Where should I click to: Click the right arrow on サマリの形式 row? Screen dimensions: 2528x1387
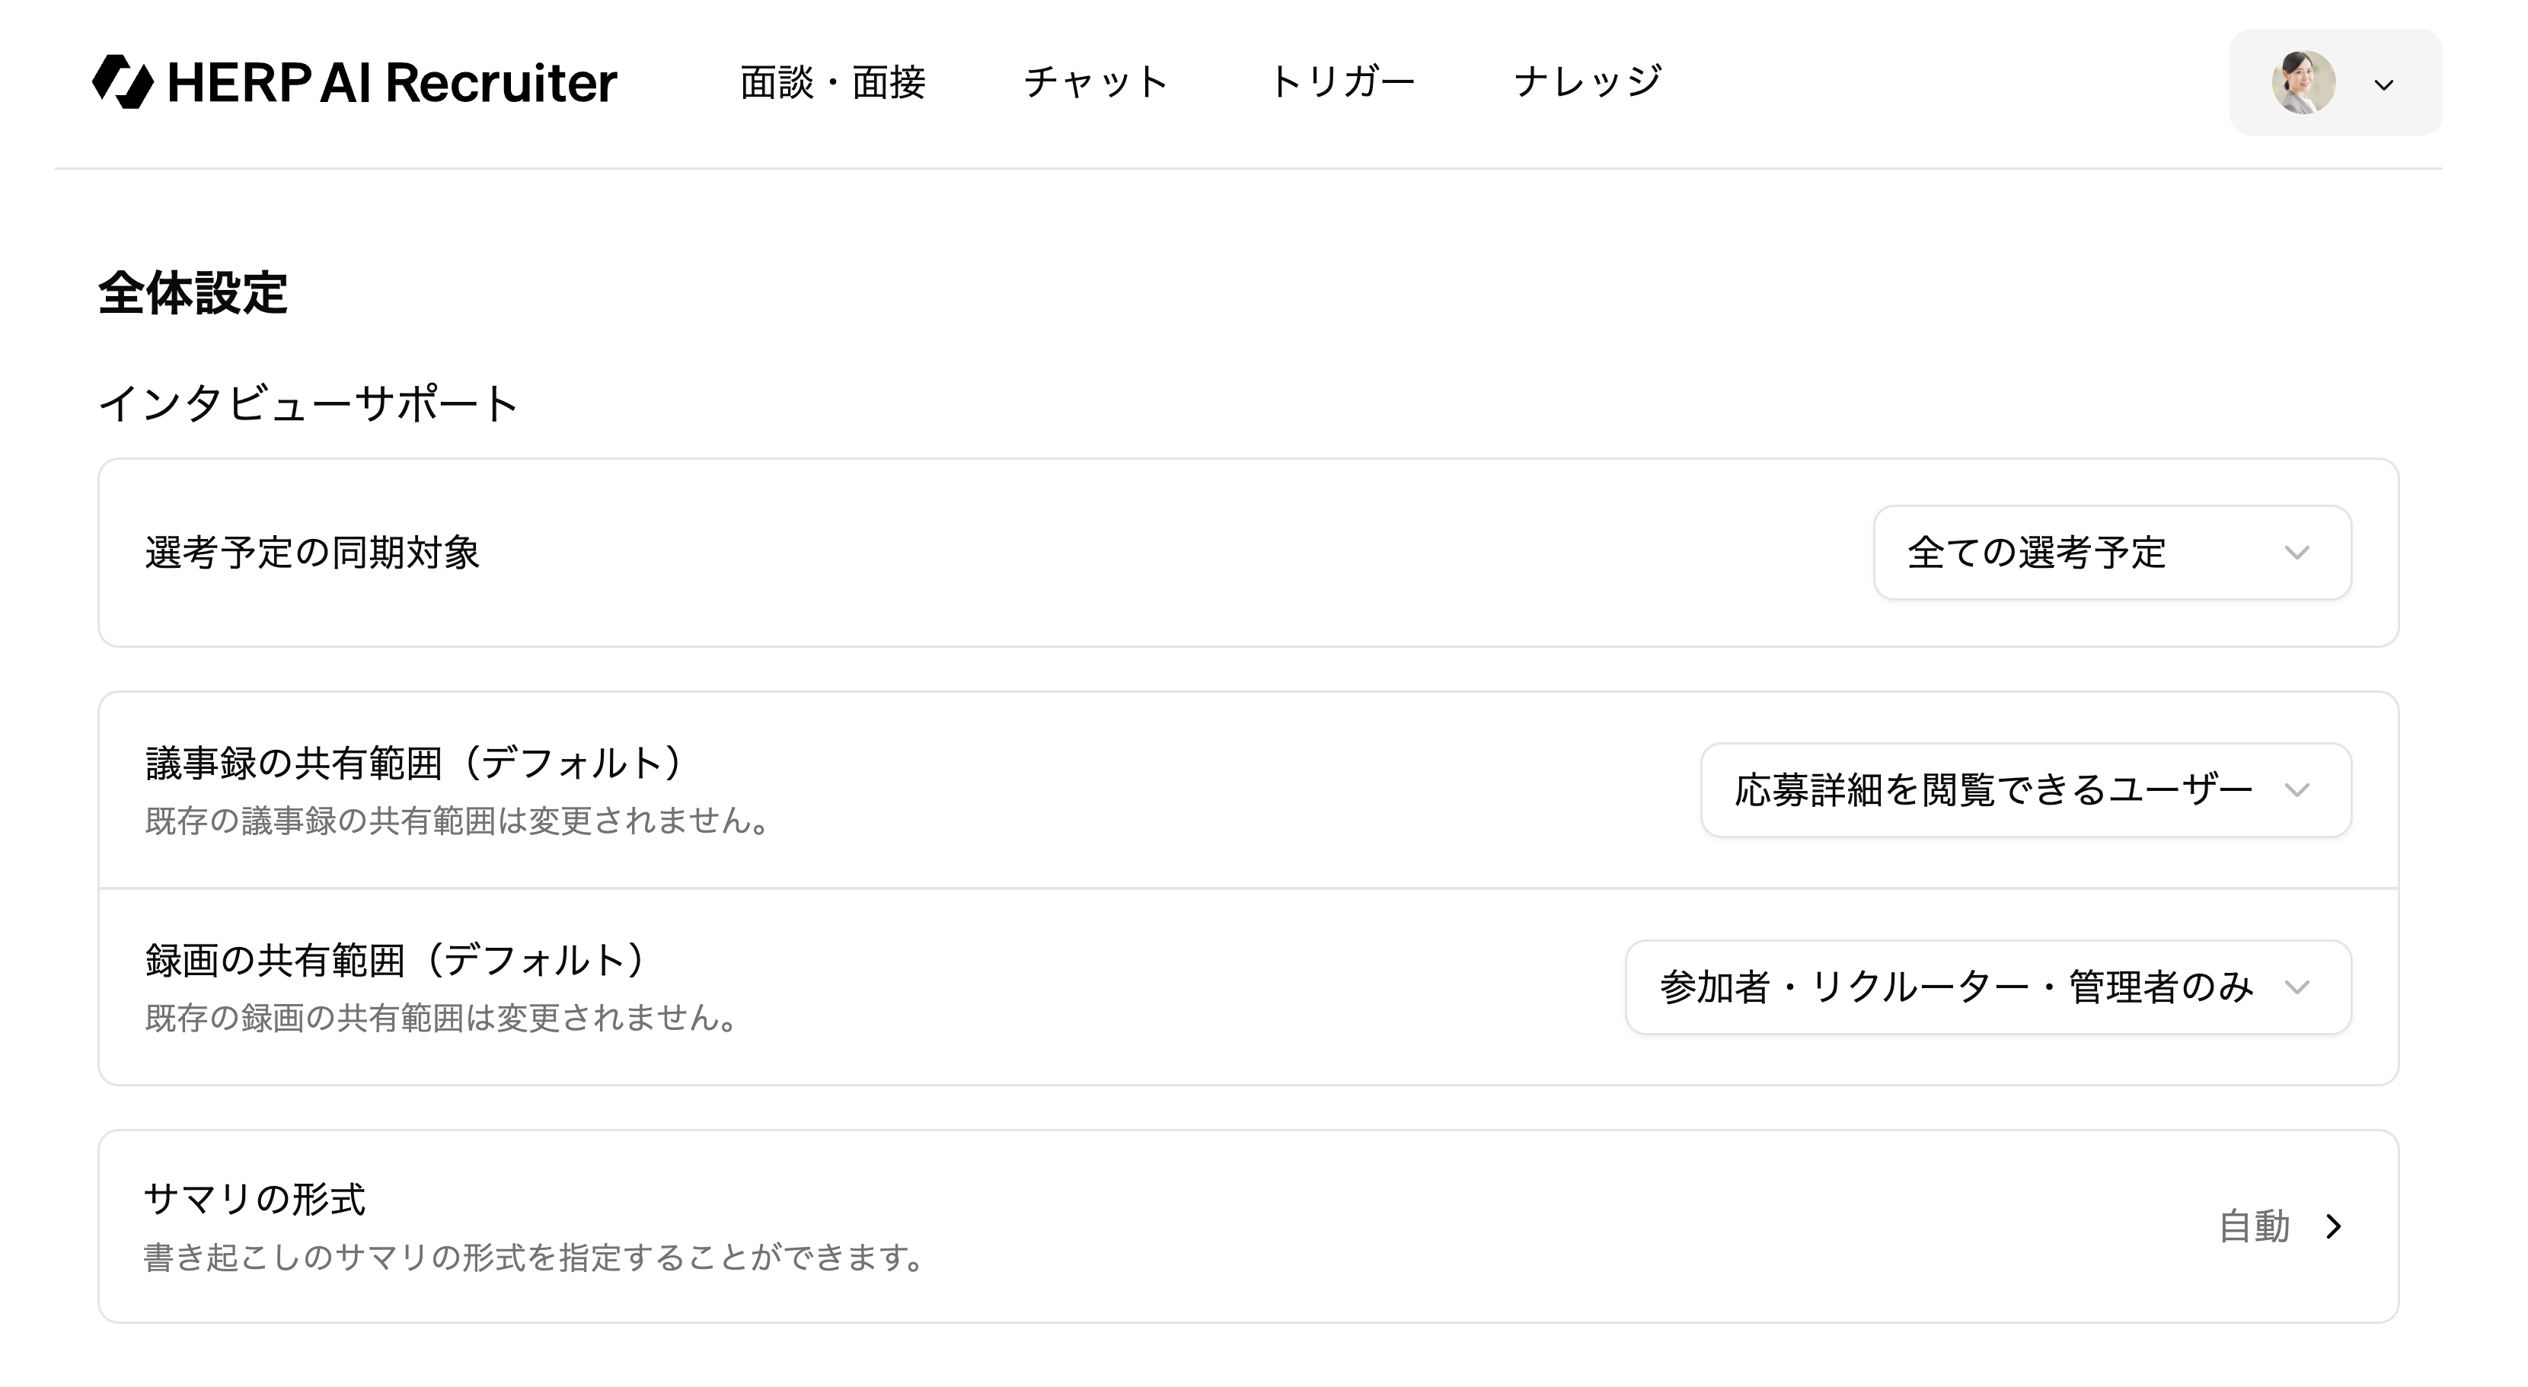(2334, 1226)
